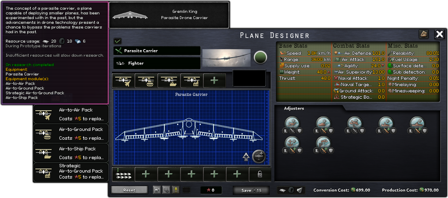
Task: Open empty plus slot in top module row
Action: pos(214,81)
